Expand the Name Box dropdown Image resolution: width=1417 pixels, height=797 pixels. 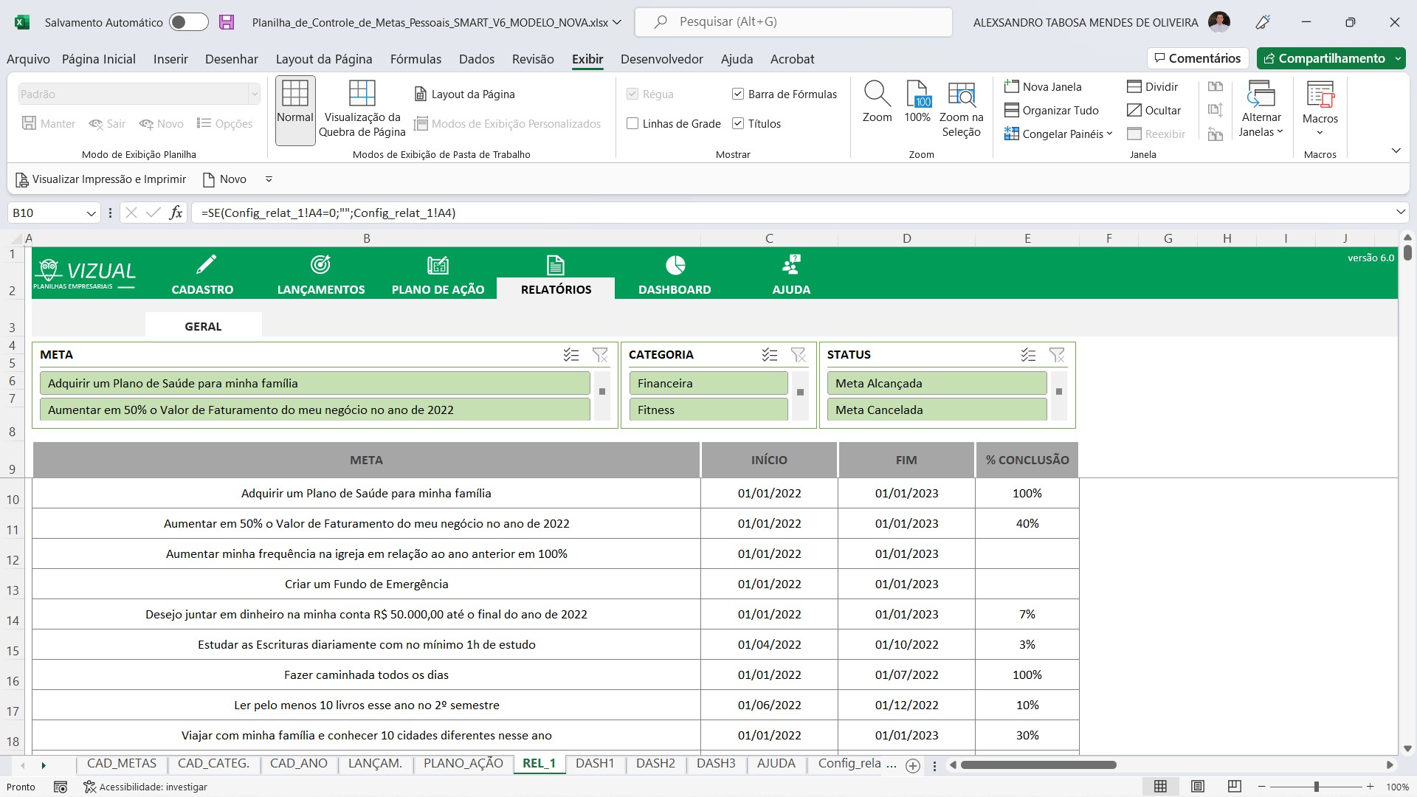pyautogui.click(x=90, y=213)
